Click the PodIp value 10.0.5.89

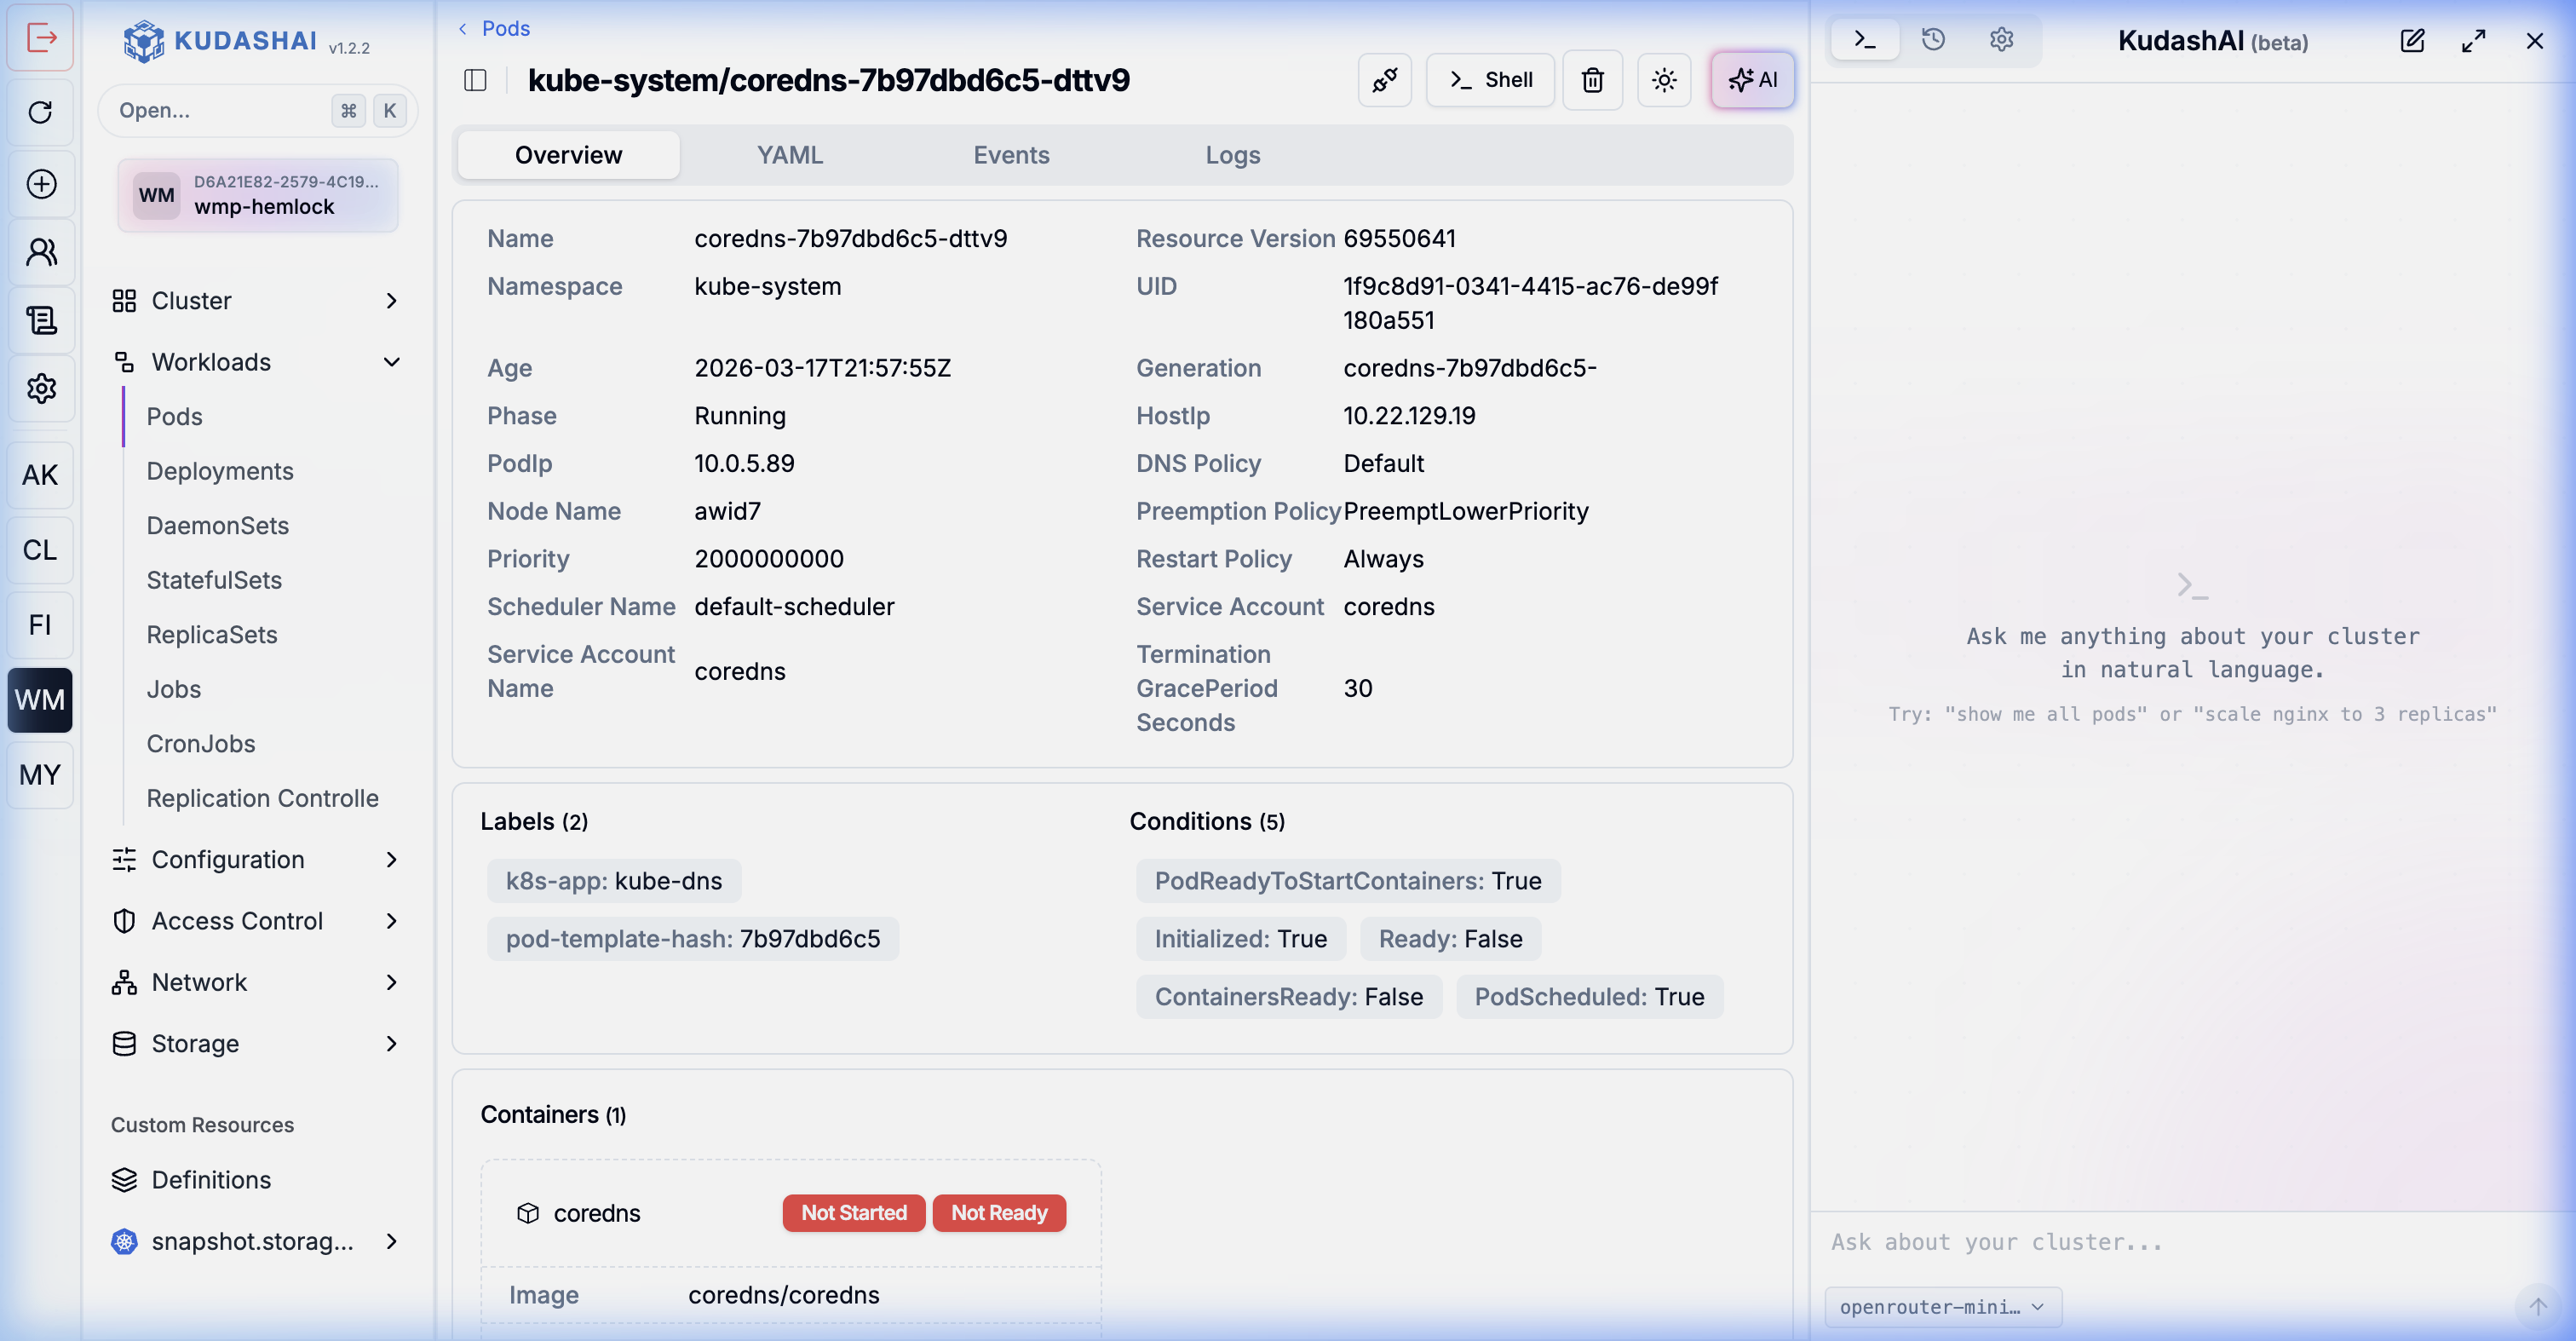coord(744,464)
